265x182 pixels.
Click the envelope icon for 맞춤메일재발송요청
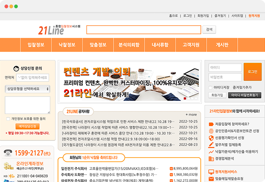pyautogui.click(x=211, y=179)
